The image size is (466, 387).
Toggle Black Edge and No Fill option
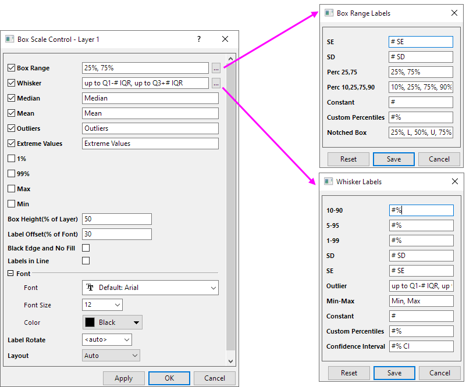coord(86,248)
